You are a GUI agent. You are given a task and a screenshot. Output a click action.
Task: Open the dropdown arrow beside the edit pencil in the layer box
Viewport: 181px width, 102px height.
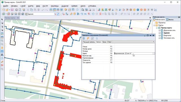[x=60, y=14]
